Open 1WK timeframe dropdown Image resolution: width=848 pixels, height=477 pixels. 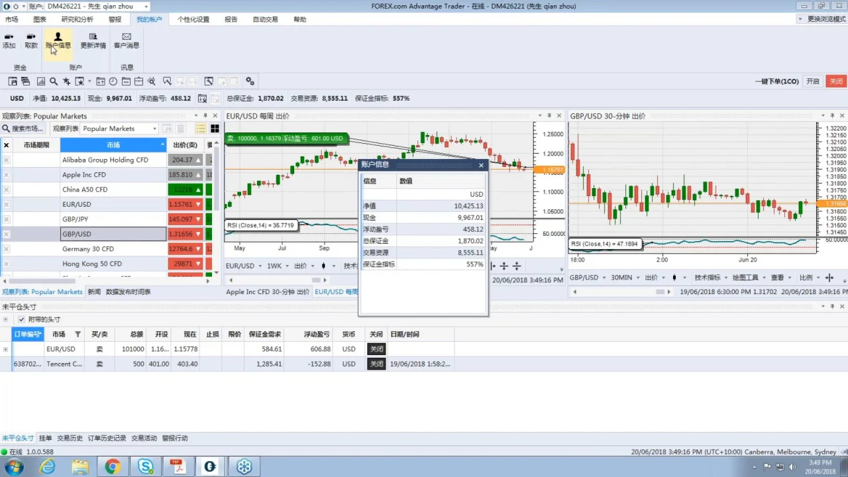click(x=278, y=266)
